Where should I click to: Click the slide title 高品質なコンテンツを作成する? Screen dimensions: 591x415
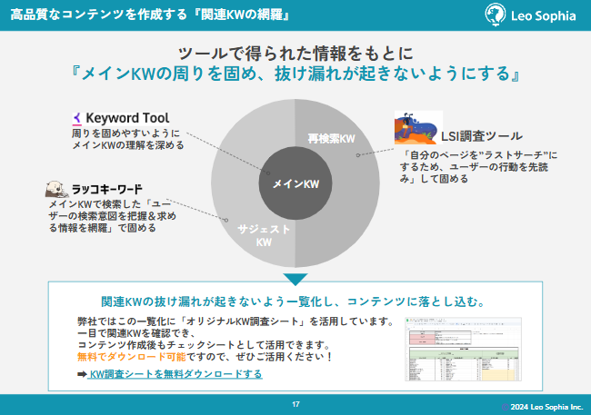(99, 15)
